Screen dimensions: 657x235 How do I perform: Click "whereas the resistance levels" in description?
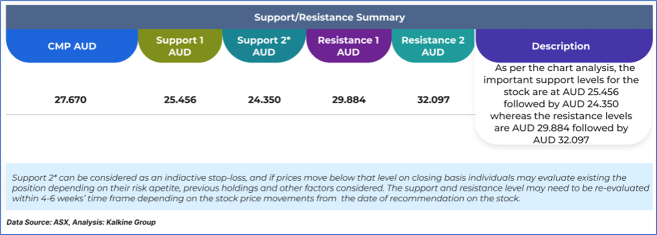[x=561, y=116]
